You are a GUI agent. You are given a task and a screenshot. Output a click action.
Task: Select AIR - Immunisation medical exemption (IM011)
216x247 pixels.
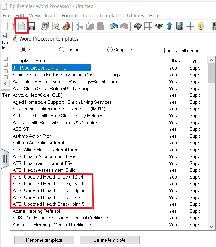coord(59,109)
